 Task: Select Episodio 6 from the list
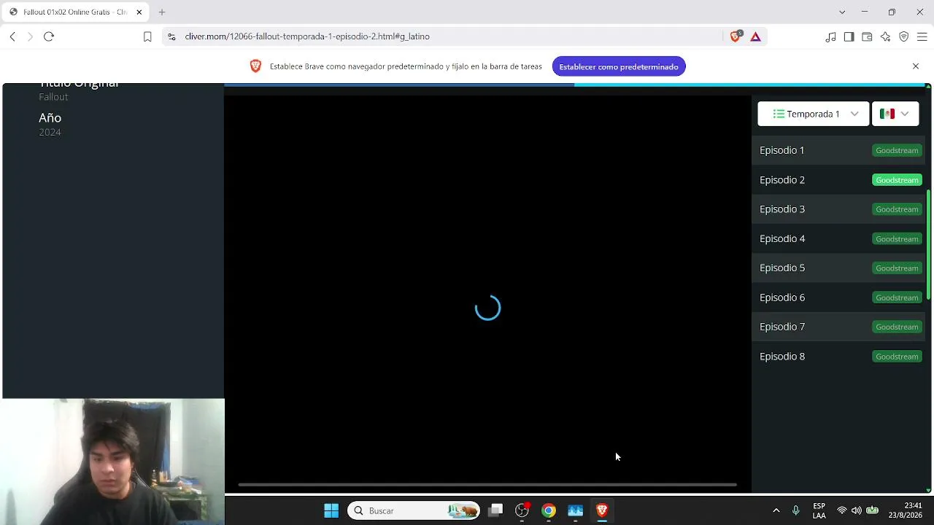[782, 297]
